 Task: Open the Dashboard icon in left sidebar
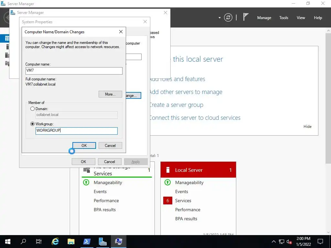[x=7, y=38]
